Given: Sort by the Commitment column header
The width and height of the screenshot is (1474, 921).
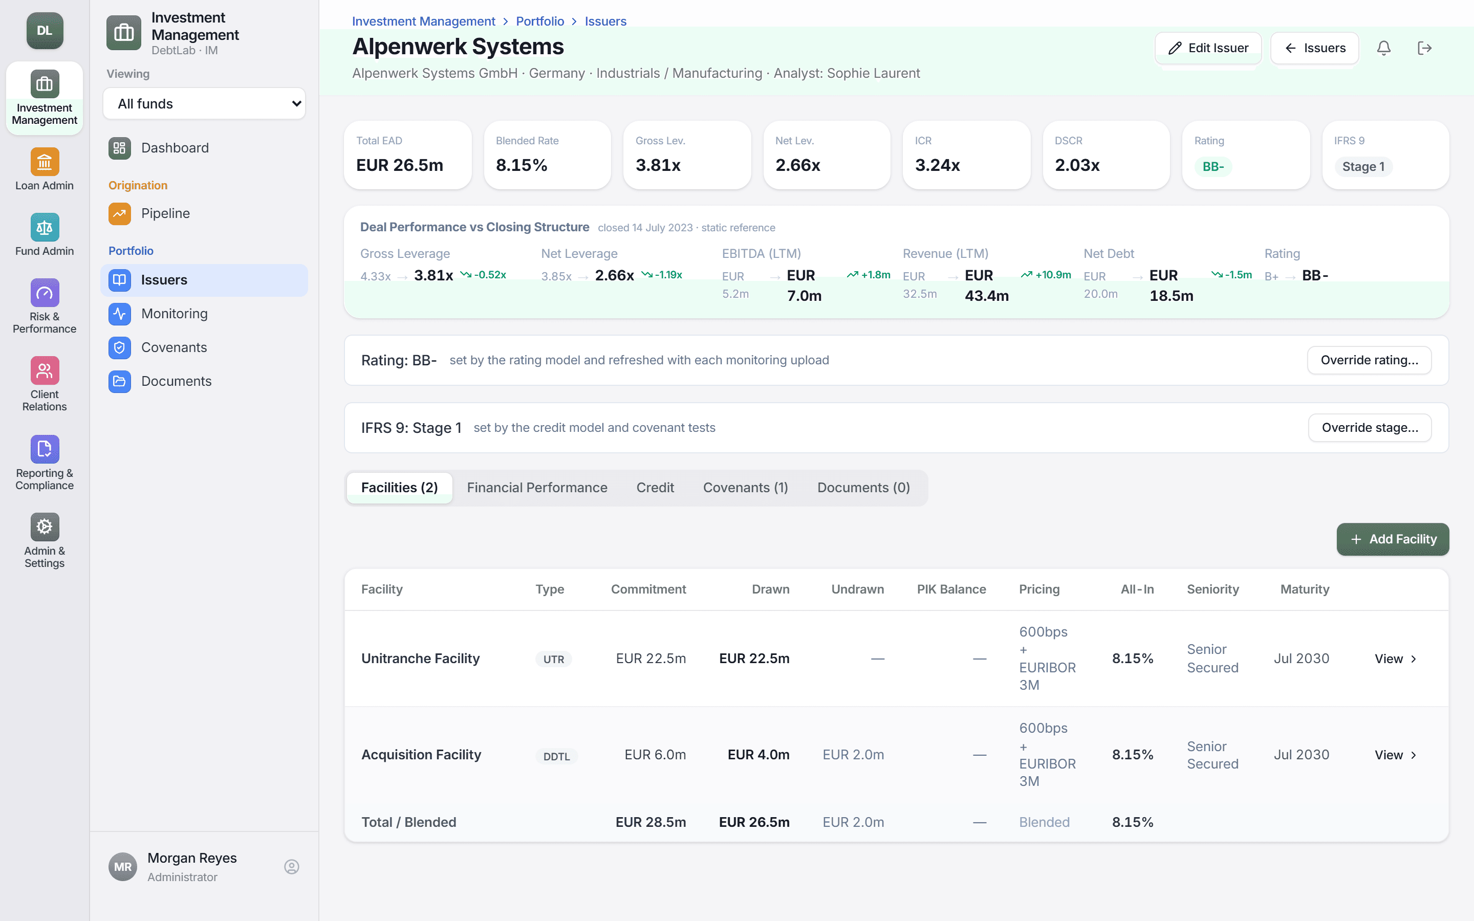Looking at the screenshot, I should tap(648, 589).
